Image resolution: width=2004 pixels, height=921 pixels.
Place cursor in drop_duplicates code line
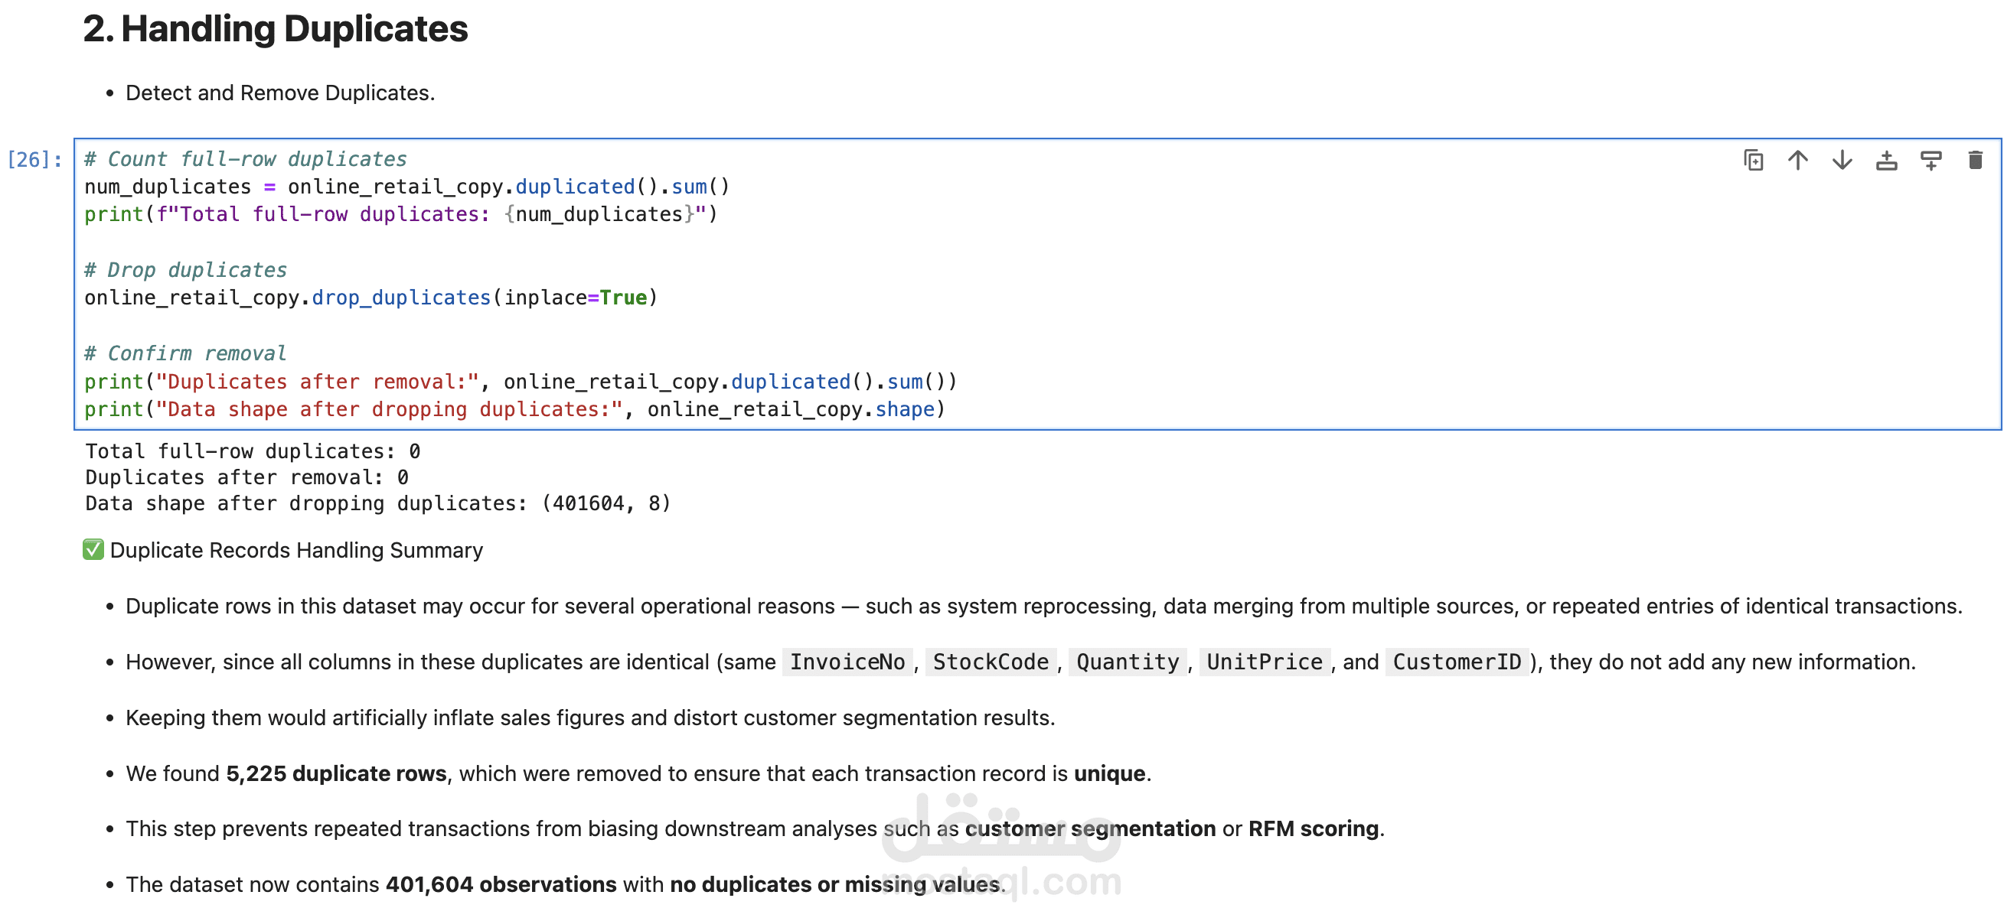click(370, 298)
